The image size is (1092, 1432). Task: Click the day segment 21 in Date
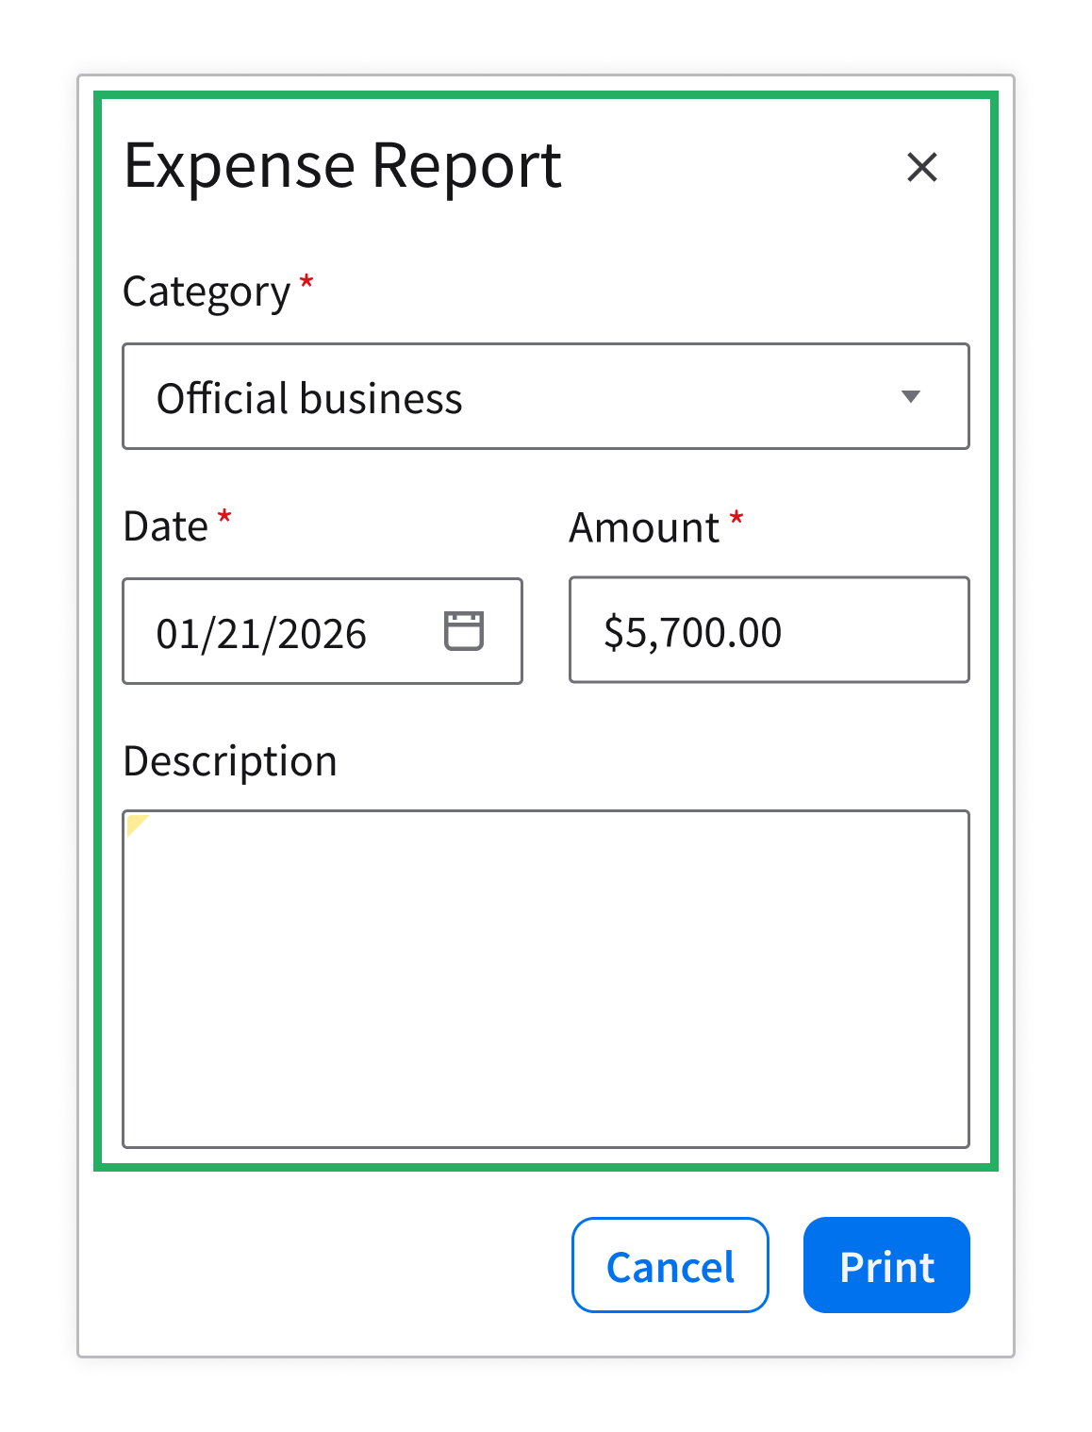[x=236, y=634]
